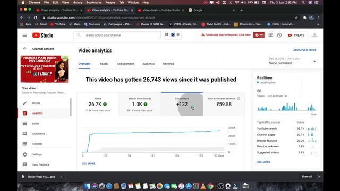Click the YouTube Studio logo
The width and height of the screenshot is (340, 191).
[42, 36]
